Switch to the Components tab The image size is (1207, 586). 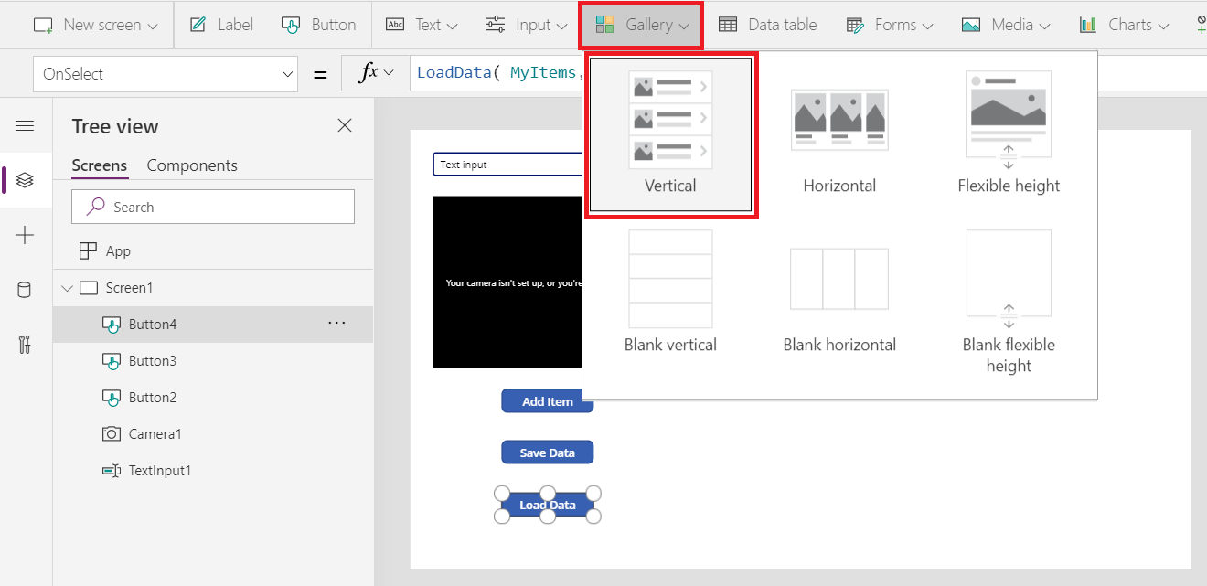coord(192,165)
